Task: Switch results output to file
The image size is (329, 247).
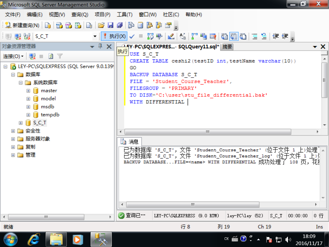Action: click(243, 36)
